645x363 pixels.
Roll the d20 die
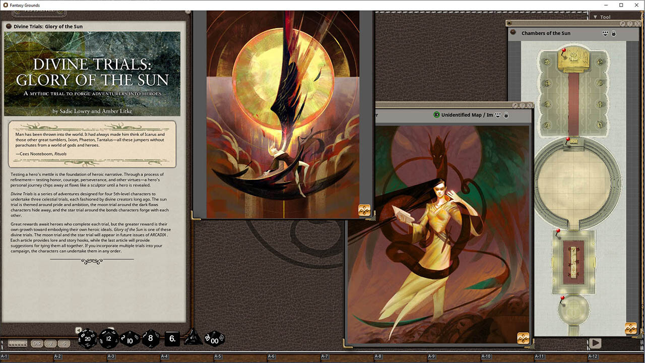coord(87,338)
